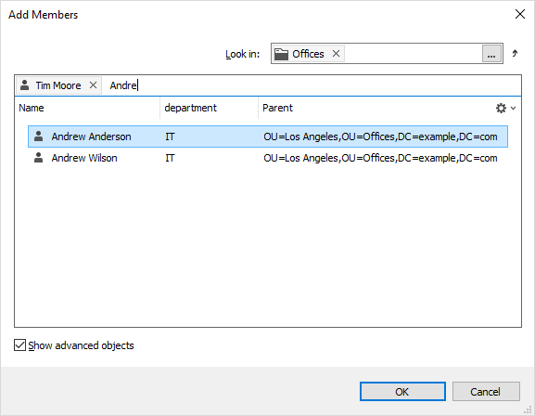The width and height of the screenshot is (535, 416).
Task: Confirm with the OK button
Action: click(x=402, y=391)
